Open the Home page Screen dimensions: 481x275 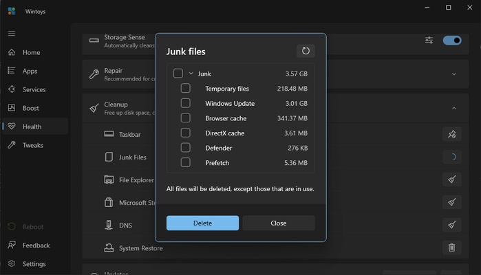[35, 52]
